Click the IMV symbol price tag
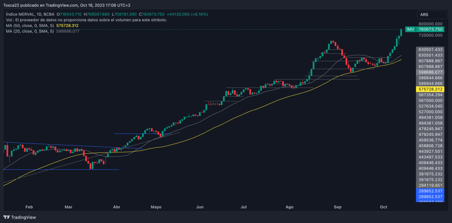Viewport: 452px width, 223px height. [x=411, y=29]
